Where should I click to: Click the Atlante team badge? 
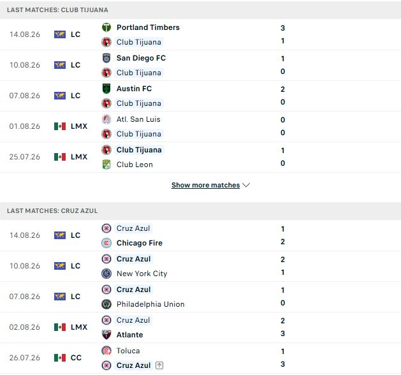coord(106,335)
